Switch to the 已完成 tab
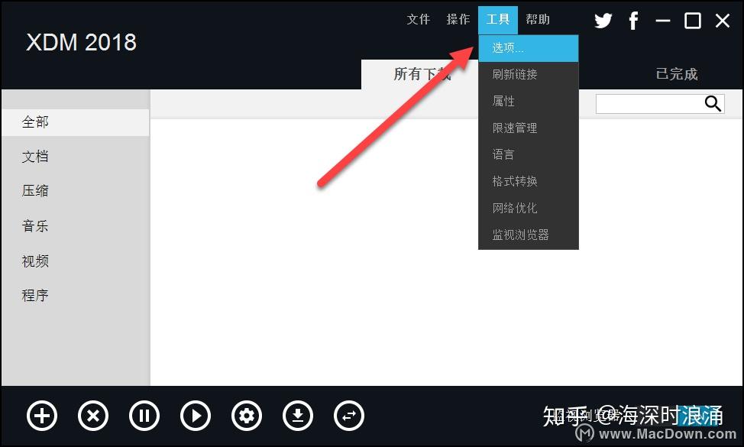 676,73
